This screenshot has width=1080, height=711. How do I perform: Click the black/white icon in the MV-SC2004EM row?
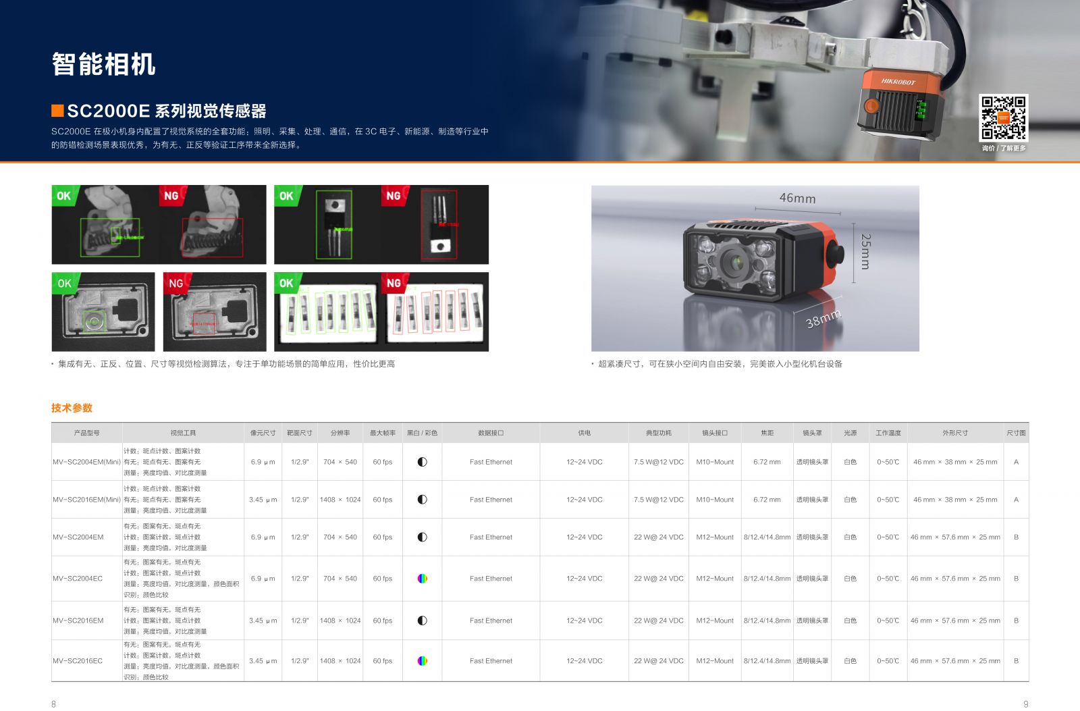tap(423, 537)
